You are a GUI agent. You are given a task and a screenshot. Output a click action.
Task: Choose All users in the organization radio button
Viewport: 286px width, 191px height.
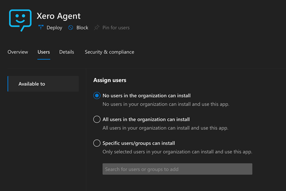coord(97,119)
